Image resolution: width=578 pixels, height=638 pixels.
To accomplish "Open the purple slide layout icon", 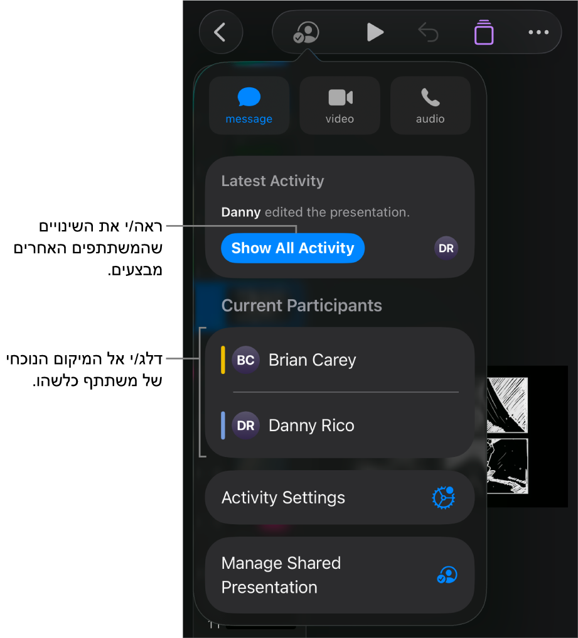I will coord(484,32).
